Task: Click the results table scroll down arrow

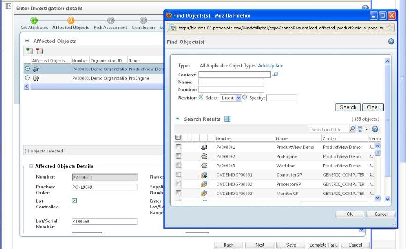Action: point(377,198)
